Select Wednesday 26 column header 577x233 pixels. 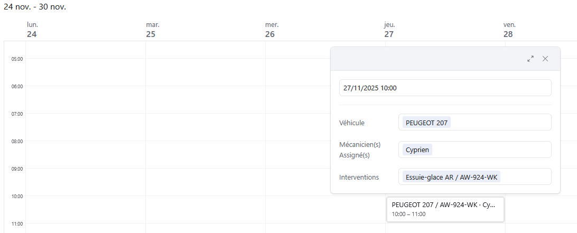272,30
